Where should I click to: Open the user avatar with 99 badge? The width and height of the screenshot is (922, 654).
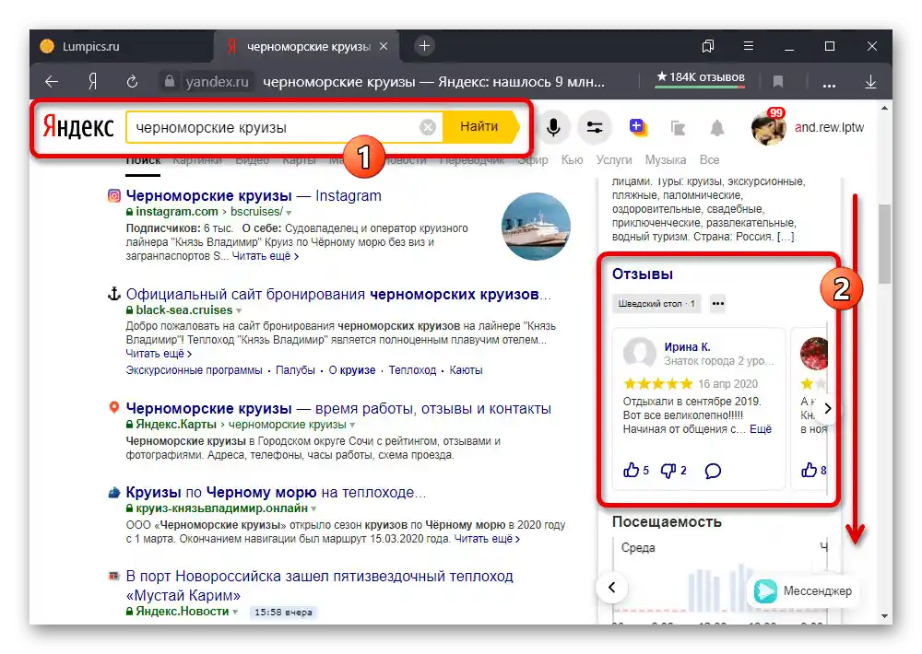pos(769,127)
